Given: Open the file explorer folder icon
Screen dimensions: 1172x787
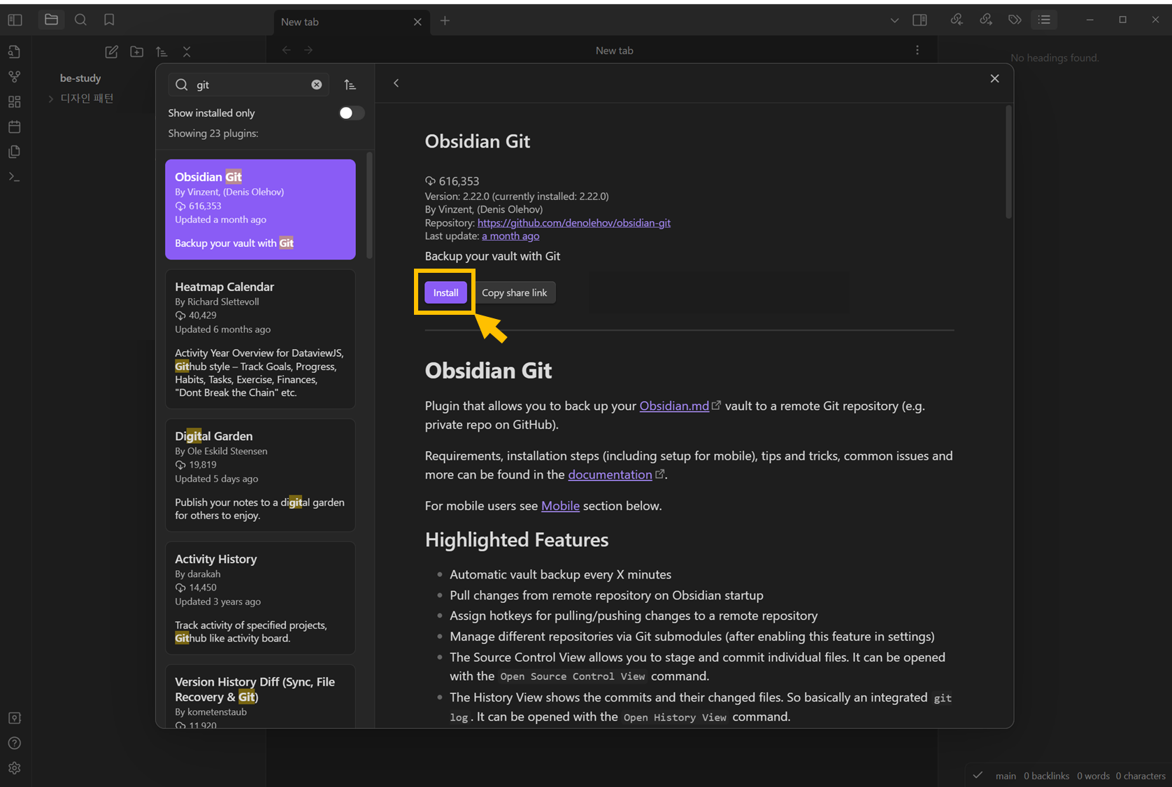Looking at the screenshot, I should click(51, 20).
